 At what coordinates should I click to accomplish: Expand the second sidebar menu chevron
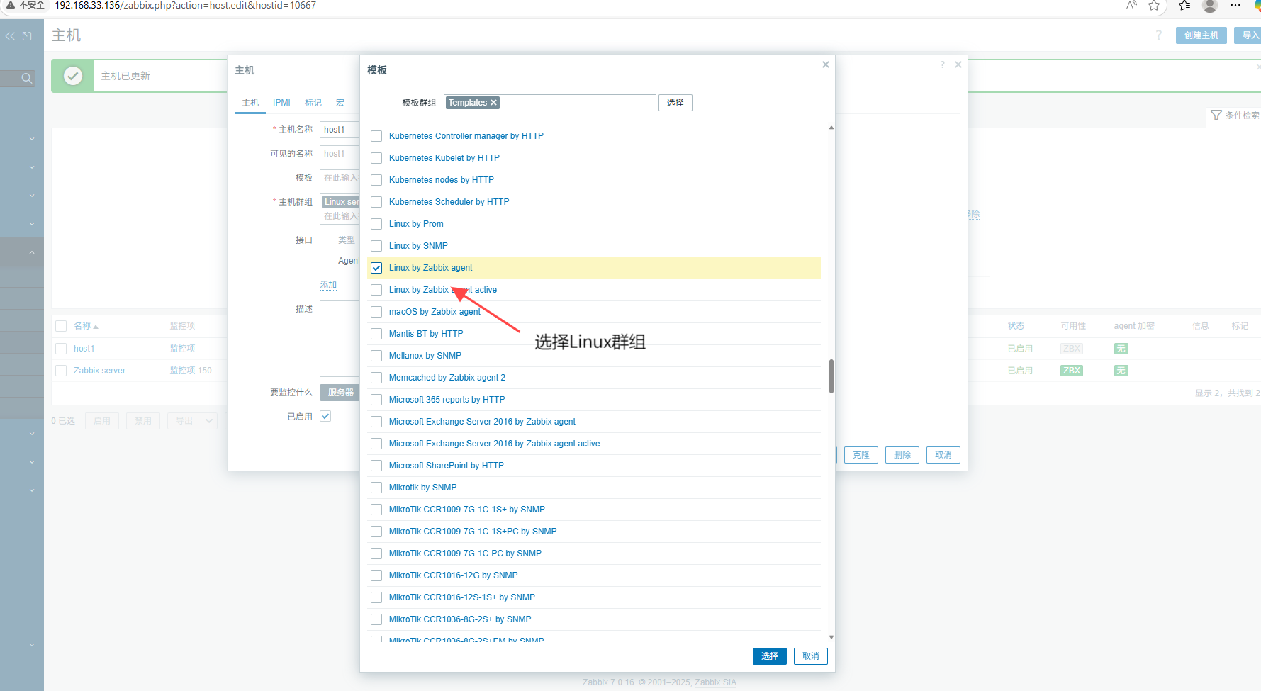32,167
